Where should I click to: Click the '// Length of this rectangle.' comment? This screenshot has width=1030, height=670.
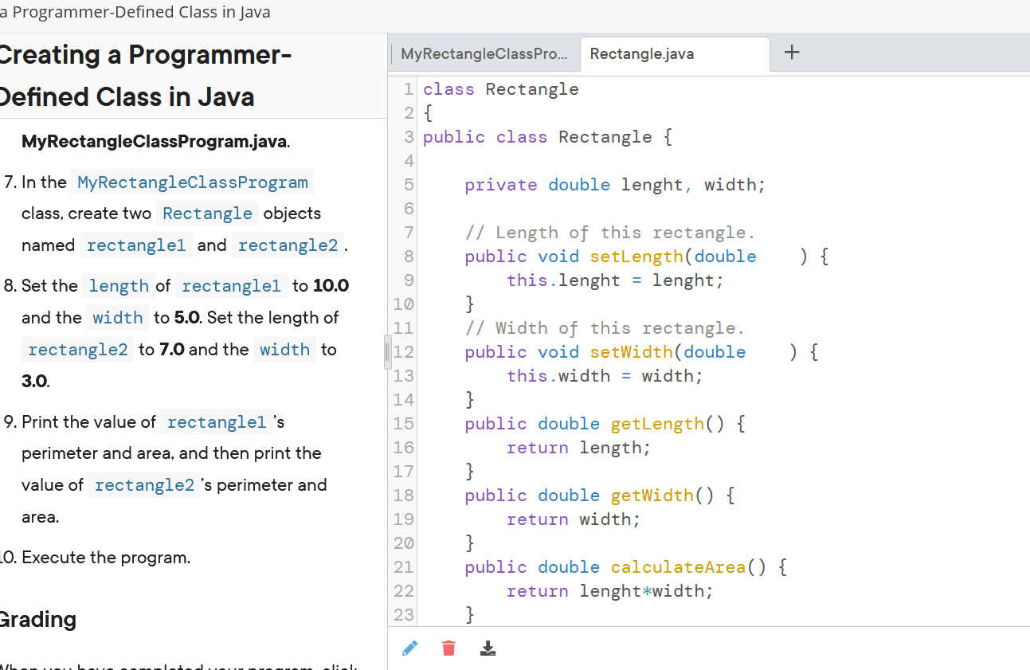pos(610,233)
